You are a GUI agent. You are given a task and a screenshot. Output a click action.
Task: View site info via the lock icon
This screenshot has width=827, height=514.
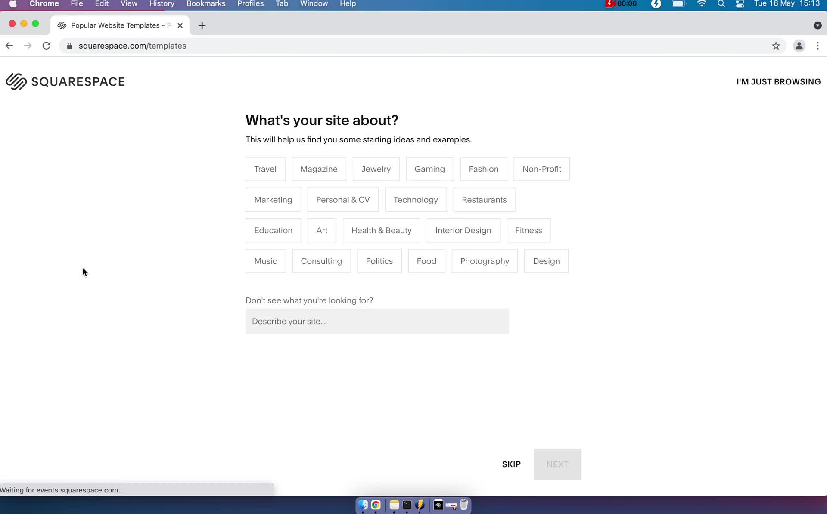tap(69, 46)
